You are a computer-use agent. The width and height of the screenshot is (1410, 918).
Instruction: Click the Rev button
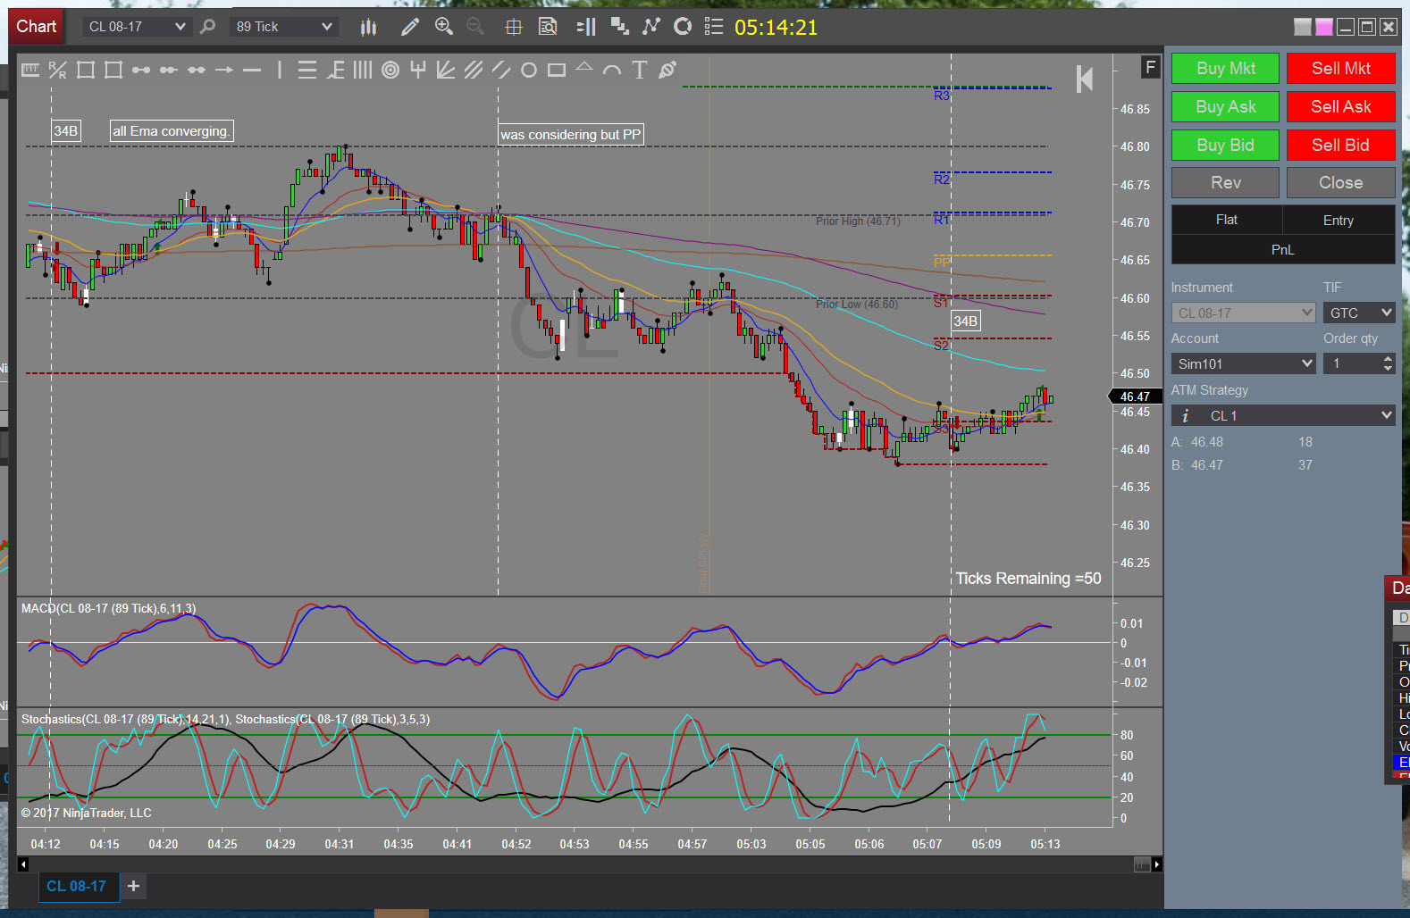1225,182
